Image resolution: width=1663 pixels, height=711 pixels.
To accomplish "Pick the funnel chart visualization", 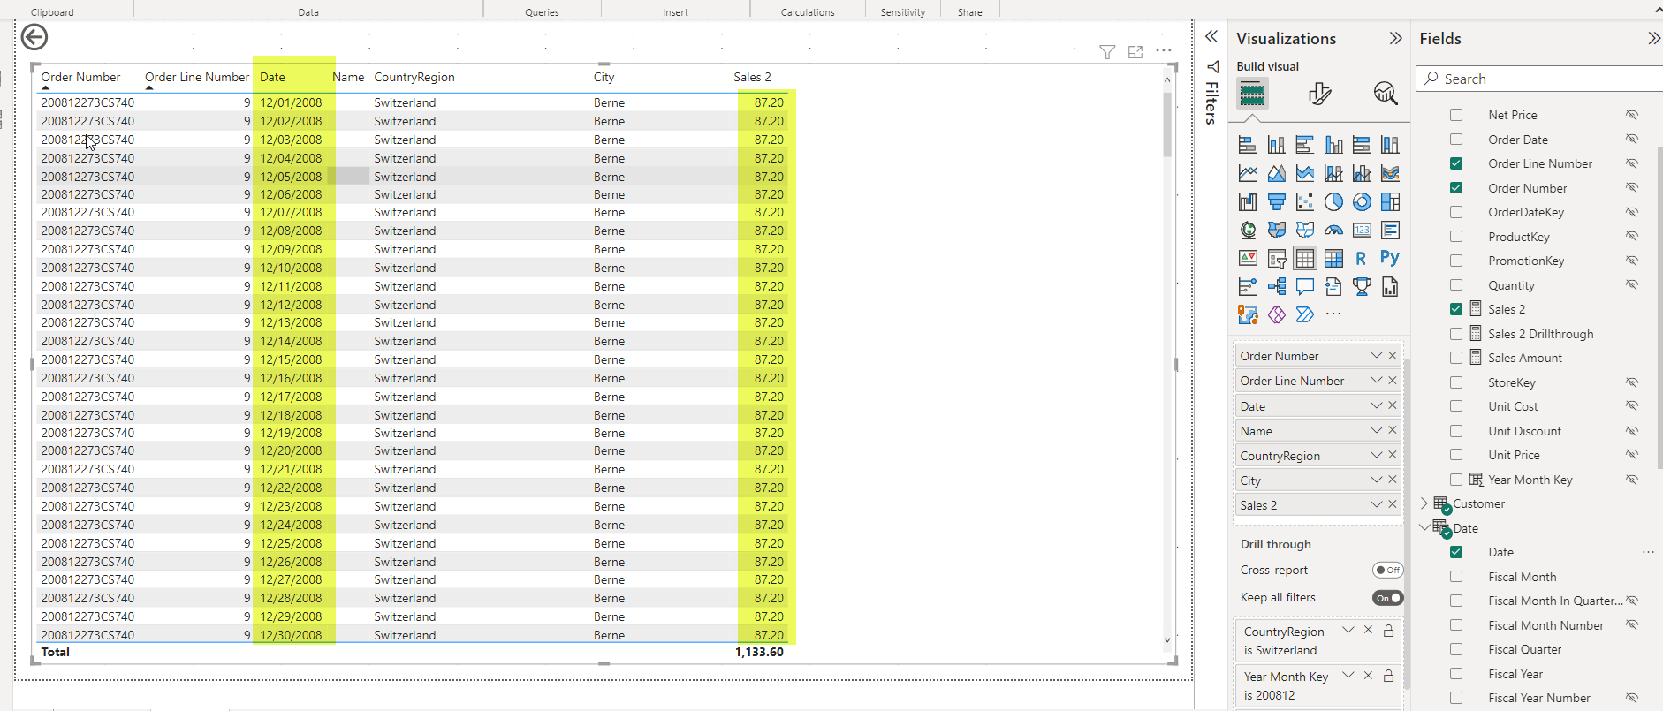I will 1277,202.
